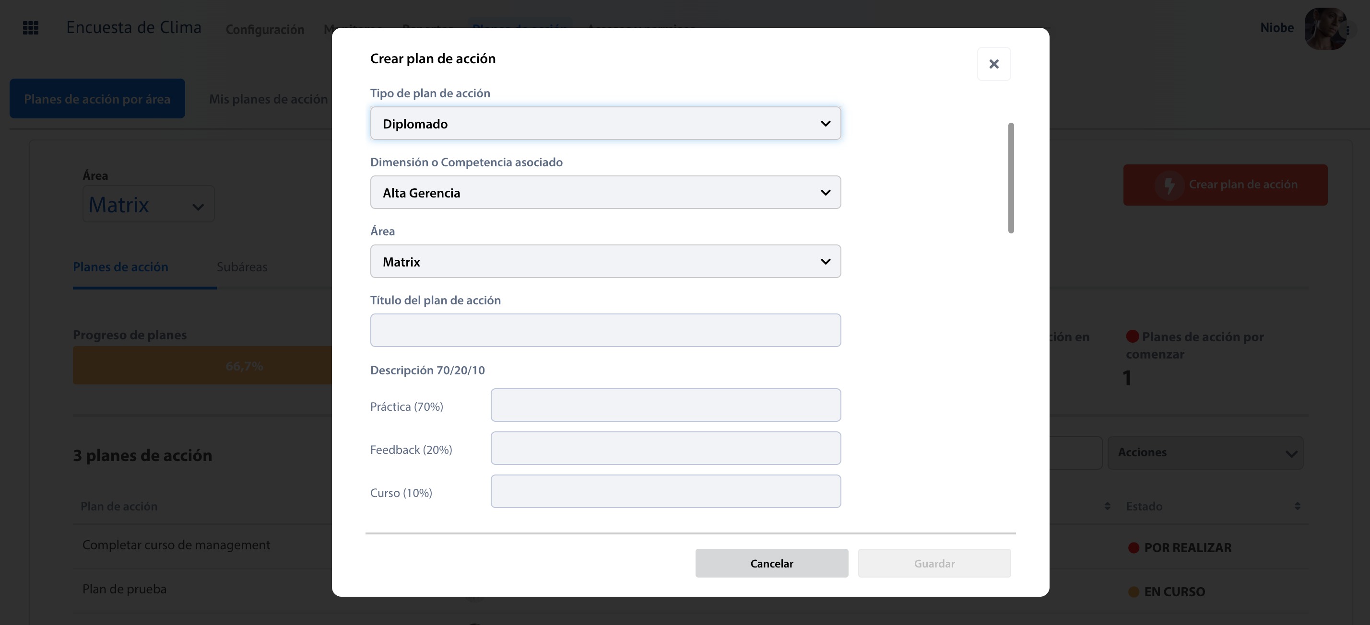Image resolution: width=1370 pixels, height=625 pixels.
Task: Open the kebab menu next to avatar
Action: click(1348, 30)
